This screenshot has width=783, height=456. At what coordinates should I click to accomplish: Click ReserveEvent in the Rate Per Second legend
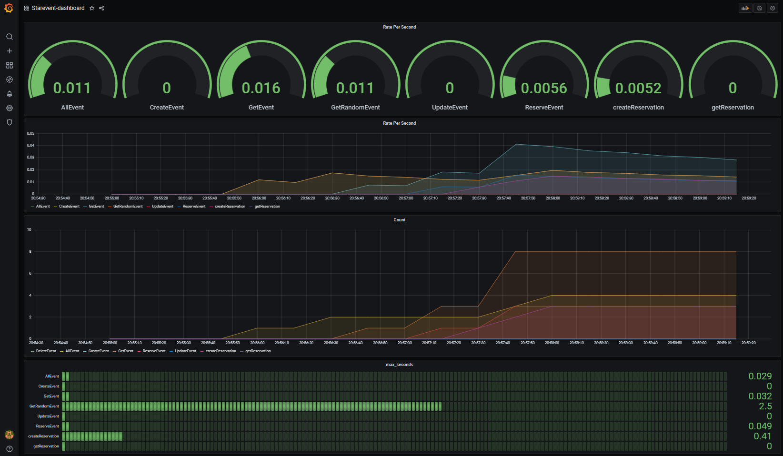194,207
